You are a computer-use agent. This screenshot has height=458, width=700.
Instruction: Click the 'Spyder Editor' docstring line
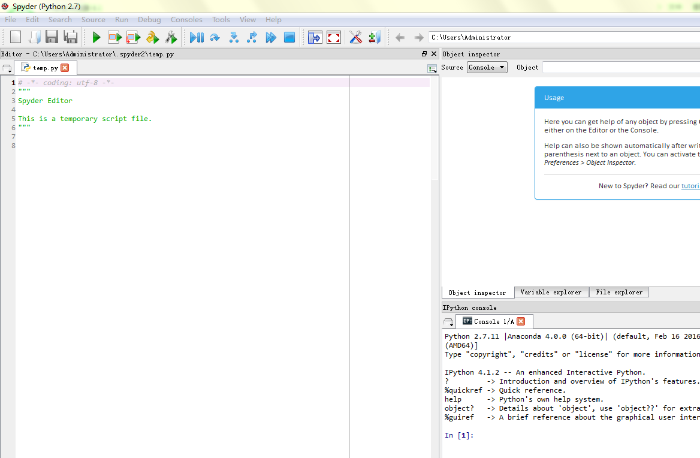coord(45,101)
